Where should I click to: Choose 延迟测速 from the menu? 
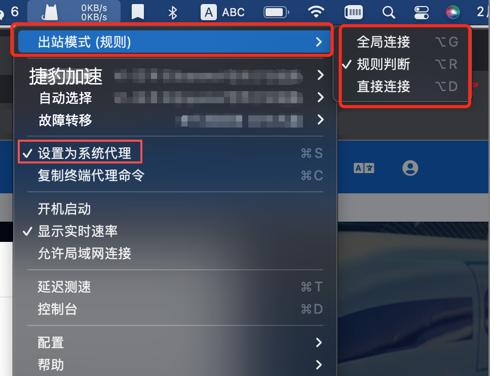(x=175, y=286)
